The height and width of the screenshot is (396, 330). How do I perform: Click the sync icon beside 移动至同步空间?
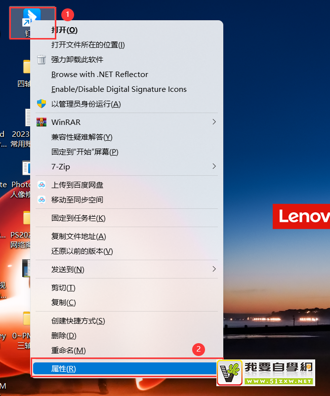pos(41,200)
